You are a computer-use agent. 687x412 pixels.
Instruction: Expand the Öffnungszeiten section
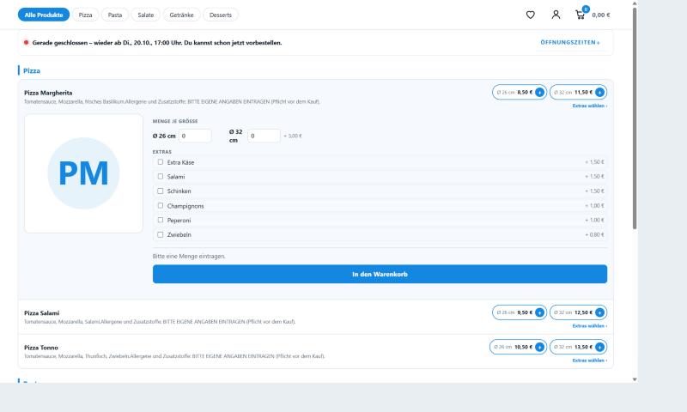click(570, 42)
